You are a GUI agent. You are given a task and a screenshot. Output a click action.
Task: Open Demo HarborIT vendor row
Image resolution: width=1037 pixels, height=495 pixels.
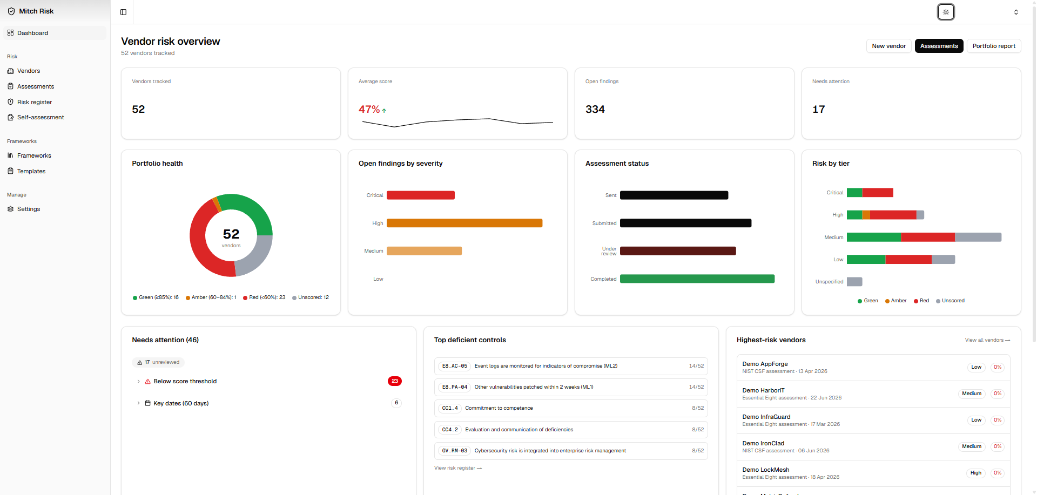873,394
